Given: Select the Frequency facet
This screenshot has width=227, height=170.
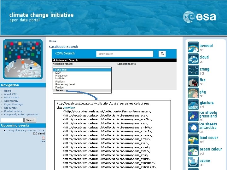Looking at the screenshot, I should pyautogui.click(x=82, y=76).
